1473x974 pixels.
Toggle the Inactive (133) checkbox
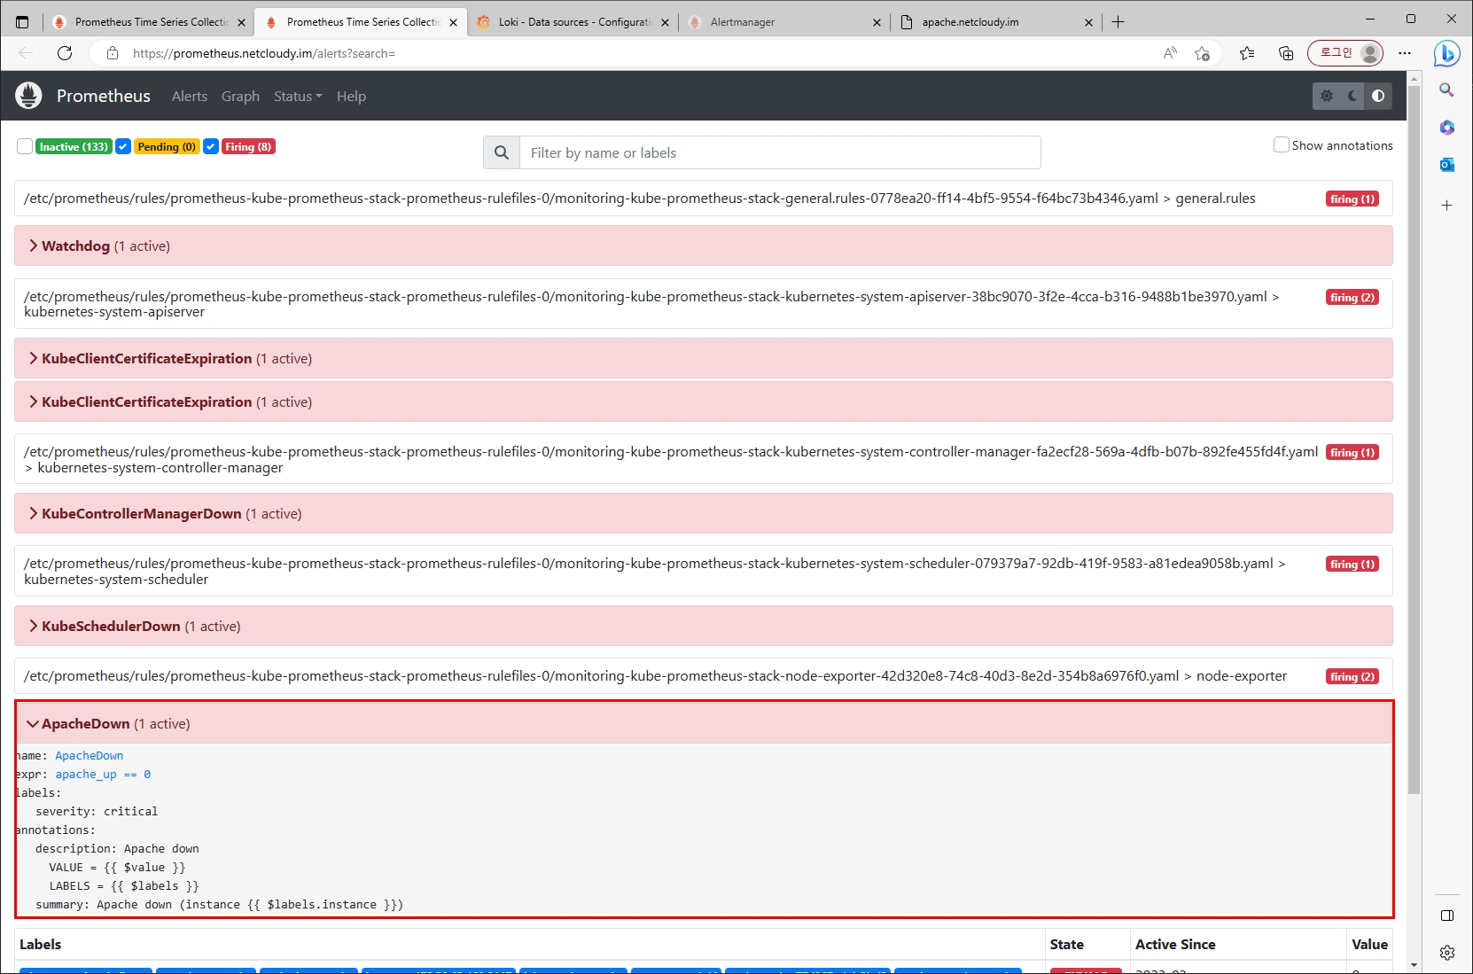point(25,146)
